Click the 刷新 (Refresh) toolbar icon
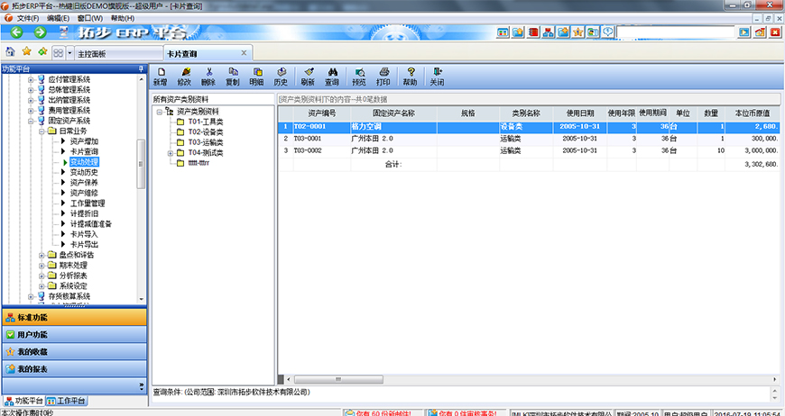This screenshot has height=416, width=785. 308,76
